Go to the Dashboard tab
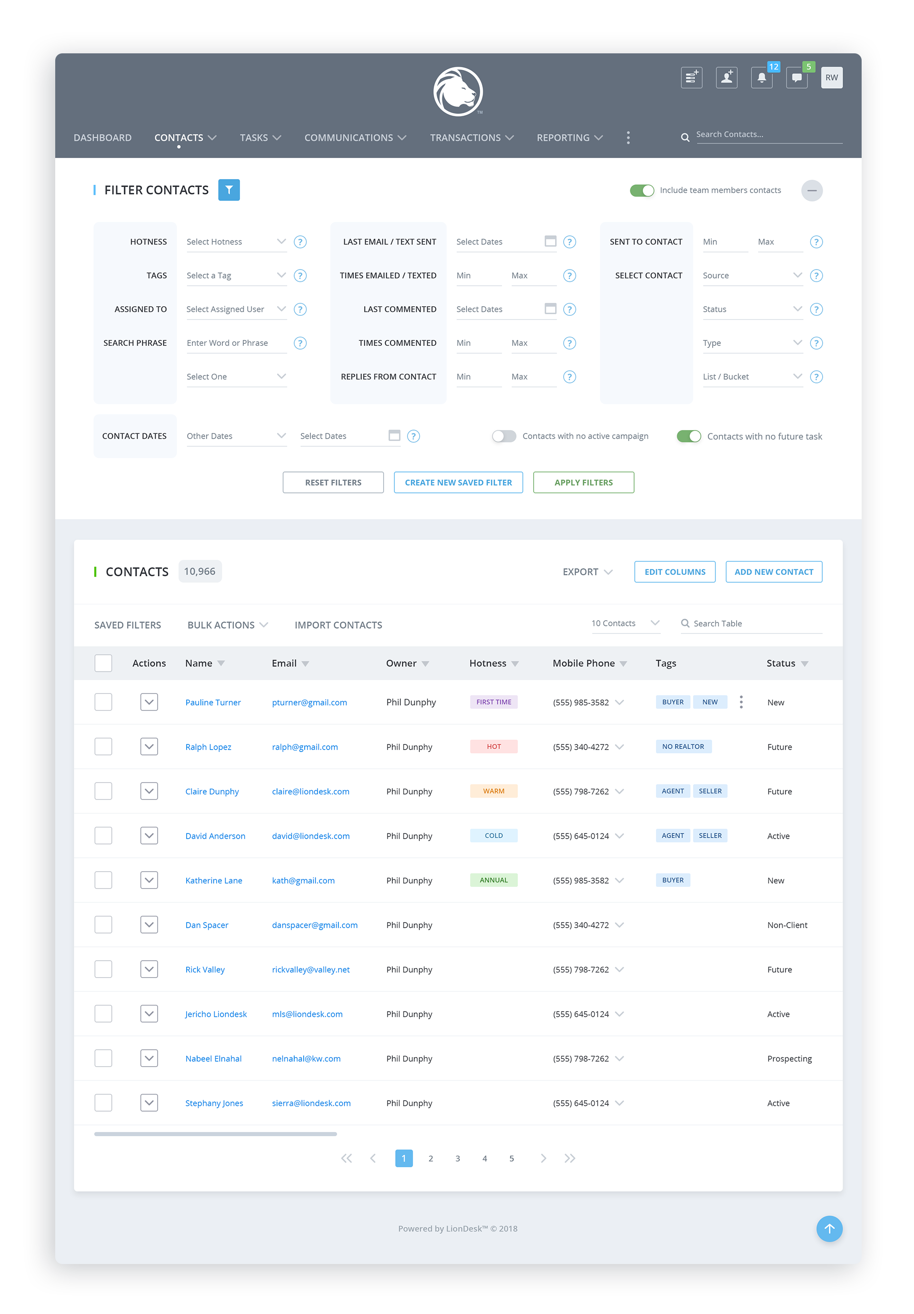914x1314 pixels. (102, 138)
